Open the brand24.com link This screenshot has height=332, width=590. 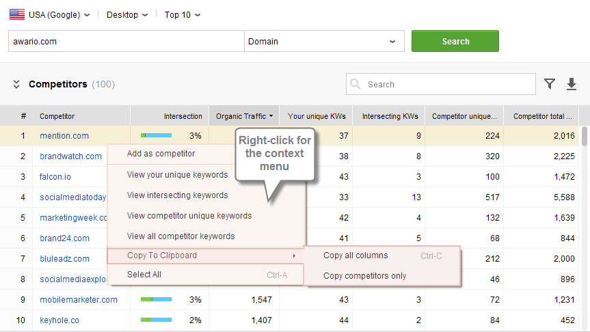point(65,238)
